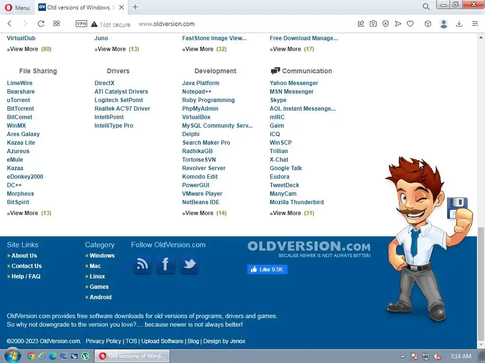Image resolution: width=485 pixels, height=363 pixels.
Task: Expand View More (80) below VirtualDub
Action: pos(29,49)
